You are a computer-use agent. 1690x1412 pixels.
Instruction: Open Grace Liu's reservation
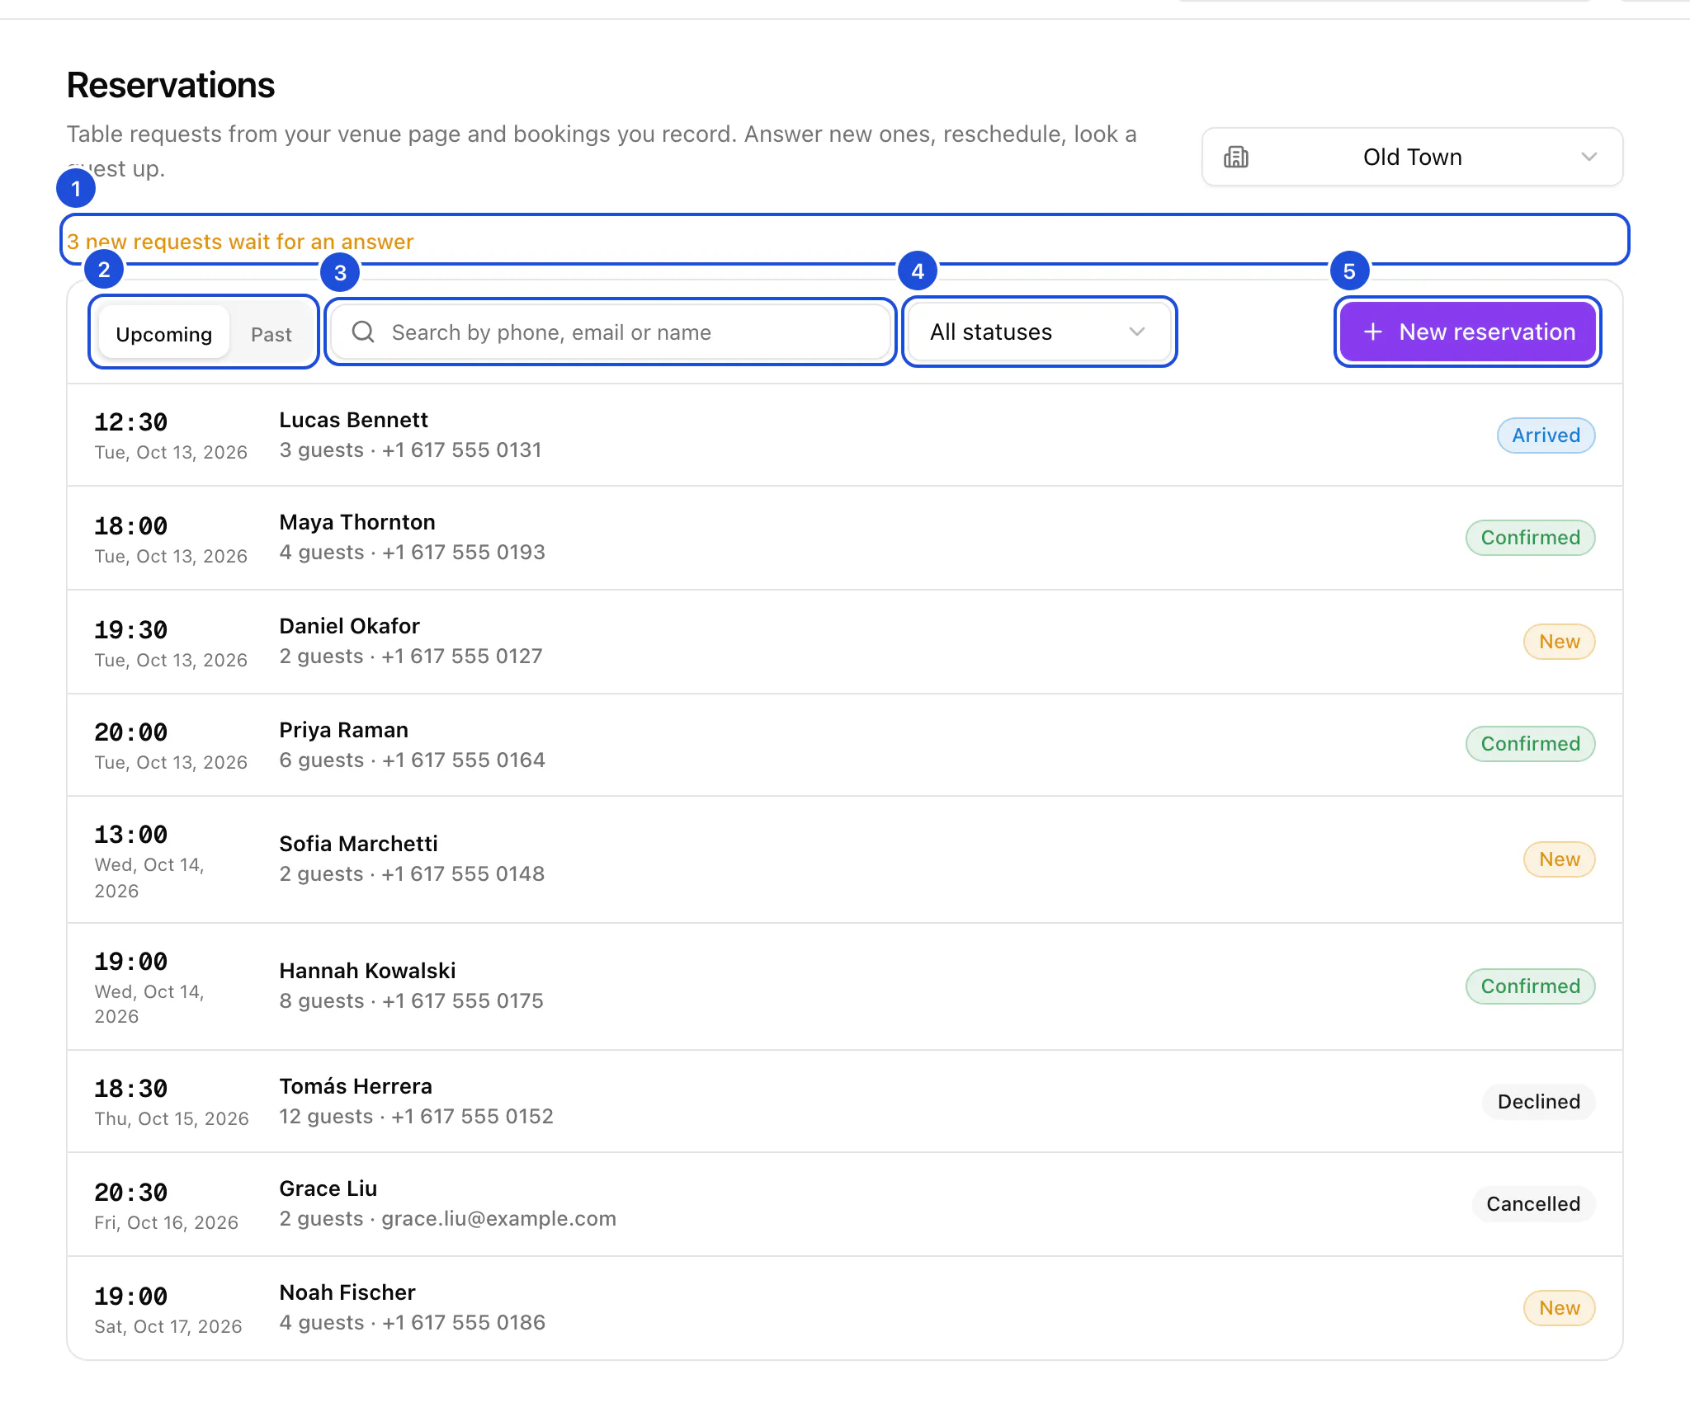point(844,1204)
